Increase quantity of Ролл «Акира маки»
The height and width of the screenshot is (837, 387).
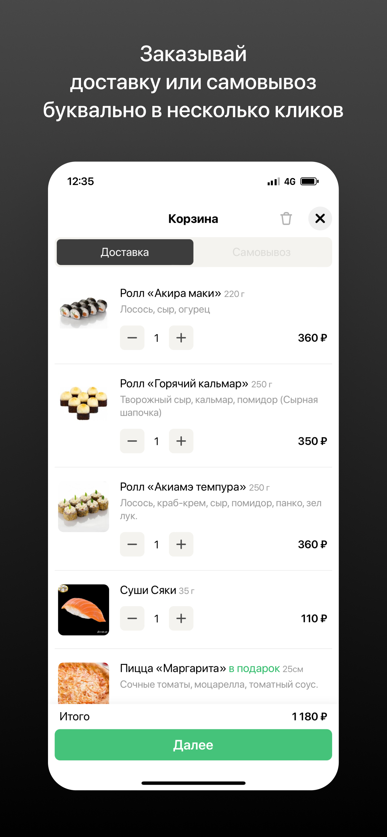coord(181,338)
